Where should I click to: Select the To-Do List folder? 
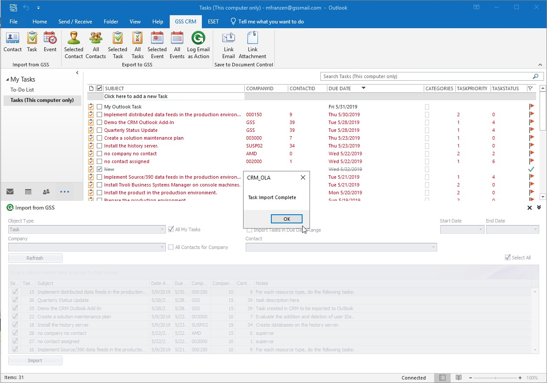pos(22,90)
